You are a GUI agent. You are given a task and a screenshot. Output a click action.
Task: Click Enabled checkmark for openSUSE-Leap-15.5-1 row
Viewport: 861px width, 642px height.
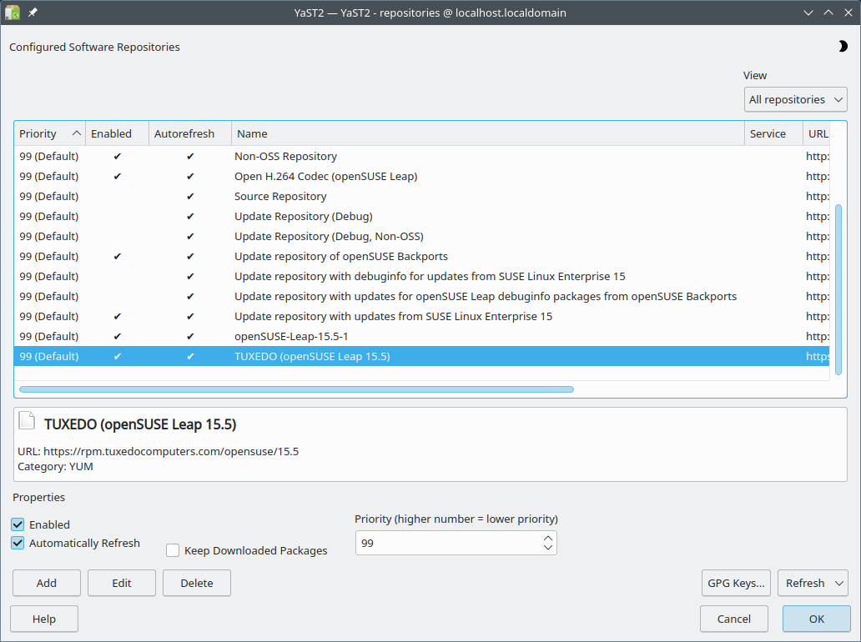pos(117,336)
